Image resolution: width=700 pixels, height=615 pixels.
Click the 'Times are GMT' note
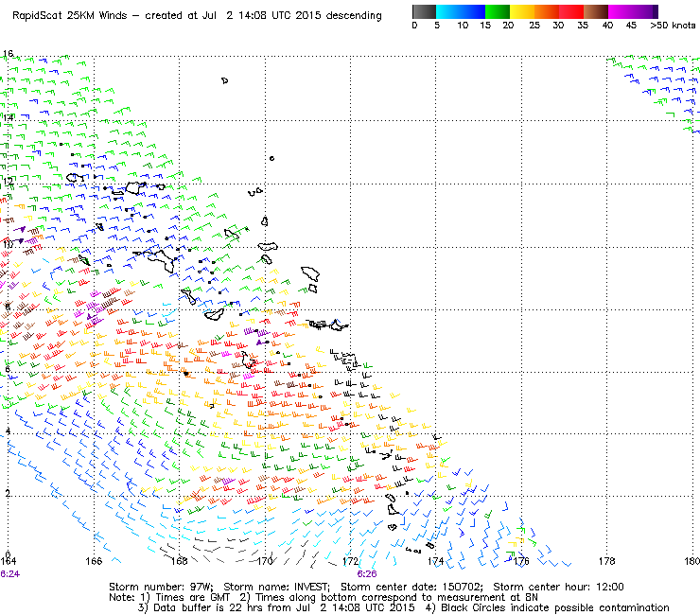(193, 598)
